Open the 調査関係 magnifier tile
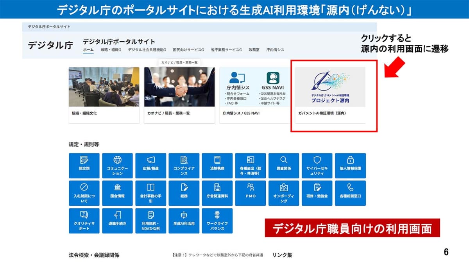469x263 pixels. [x=284, y=166]
